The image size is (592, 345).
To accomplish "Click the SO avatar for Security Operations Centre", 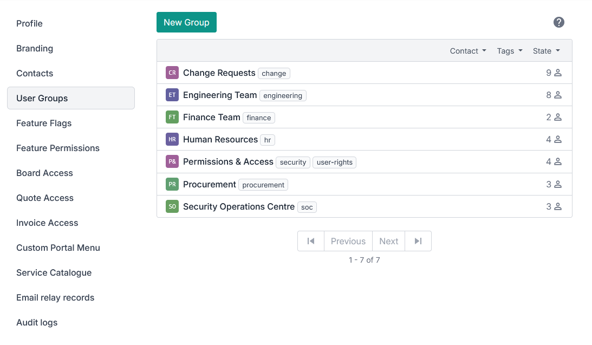I will pos(172,206).
